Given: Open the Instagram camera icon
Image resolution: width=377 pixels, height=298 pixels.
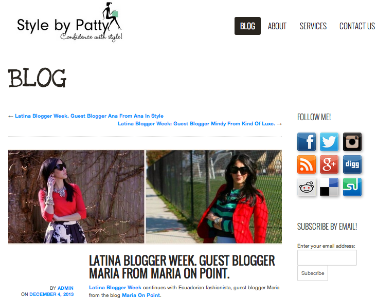Looking at the screenshot, I should 352,142.
